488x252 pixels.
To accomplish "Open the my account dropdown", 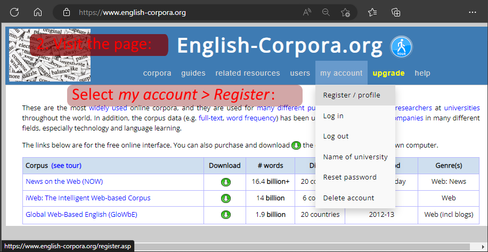I will point(341,73).
